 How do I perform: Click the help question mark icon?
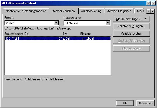(149, 3)
